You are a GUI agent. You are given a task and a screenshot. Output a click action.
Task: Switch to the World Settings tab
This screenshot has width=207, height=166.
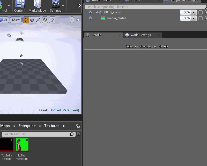click(x=141, y=35)
